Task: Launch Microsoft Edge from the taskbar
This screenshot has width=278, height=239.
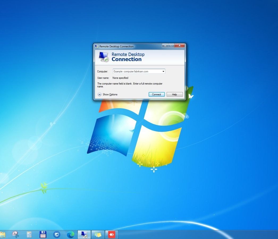Action: [x=70, y=235]
